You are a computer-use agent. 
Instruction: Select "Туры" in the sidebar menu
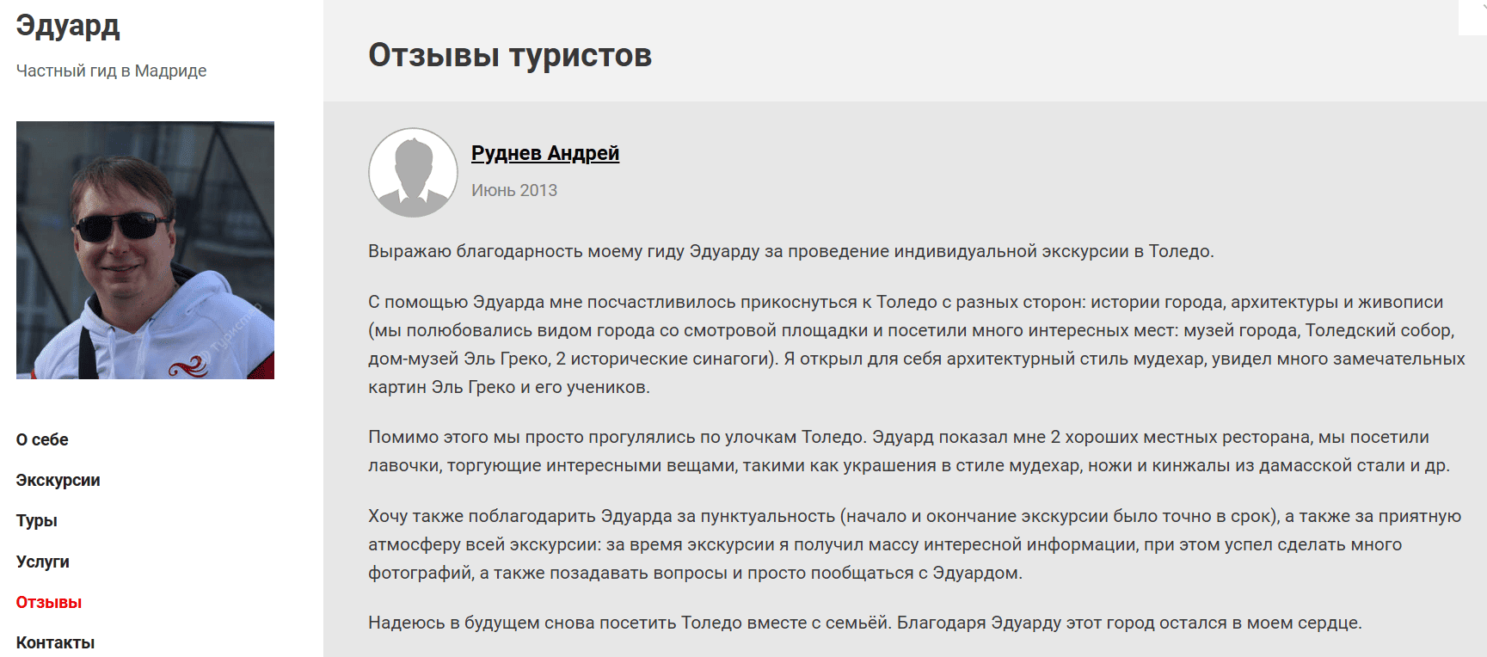pos(36,520)
